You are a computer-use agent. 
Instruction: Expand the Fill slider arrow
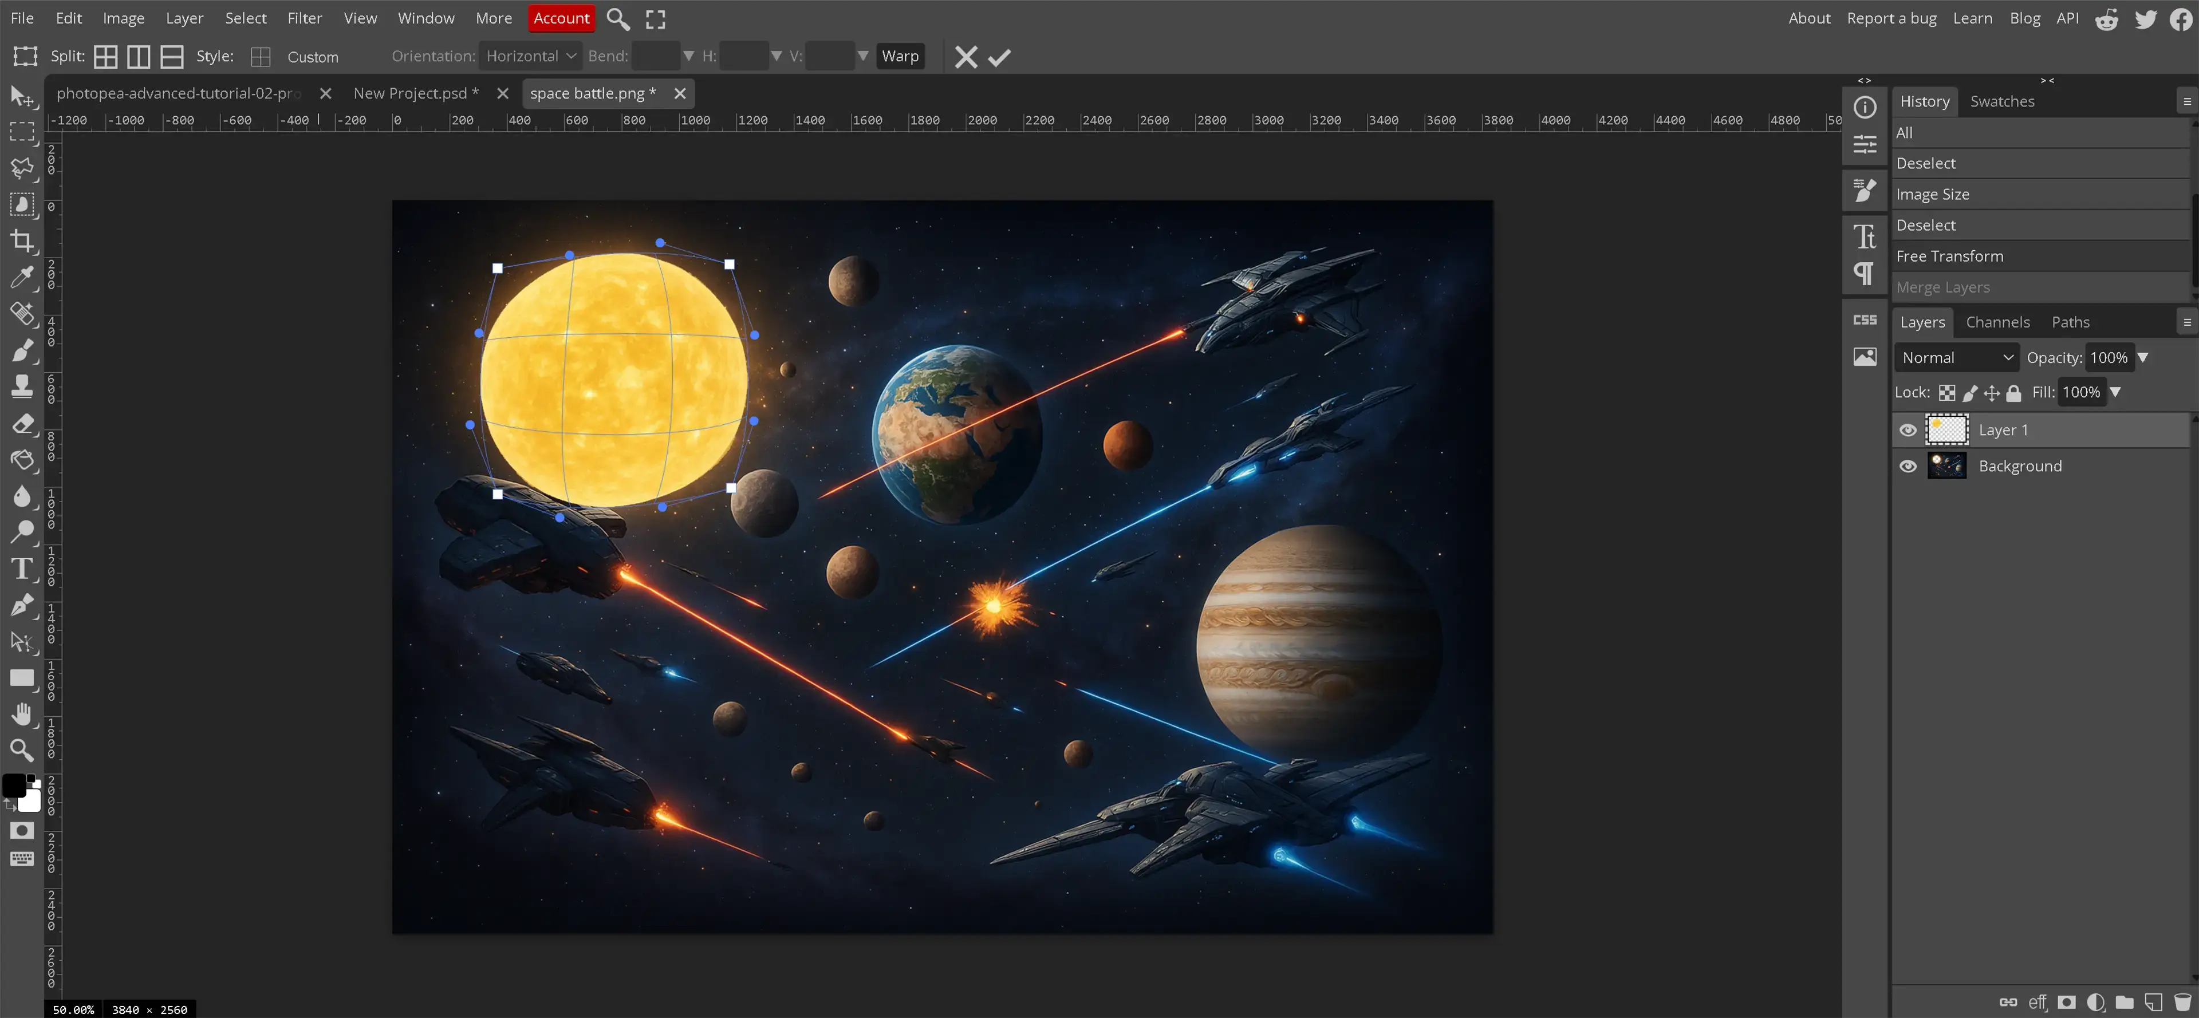[x=2115, y=393]
